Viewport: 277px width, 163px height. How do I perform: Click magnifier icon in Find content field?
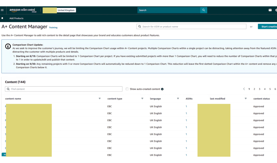(x=8, y=89)
